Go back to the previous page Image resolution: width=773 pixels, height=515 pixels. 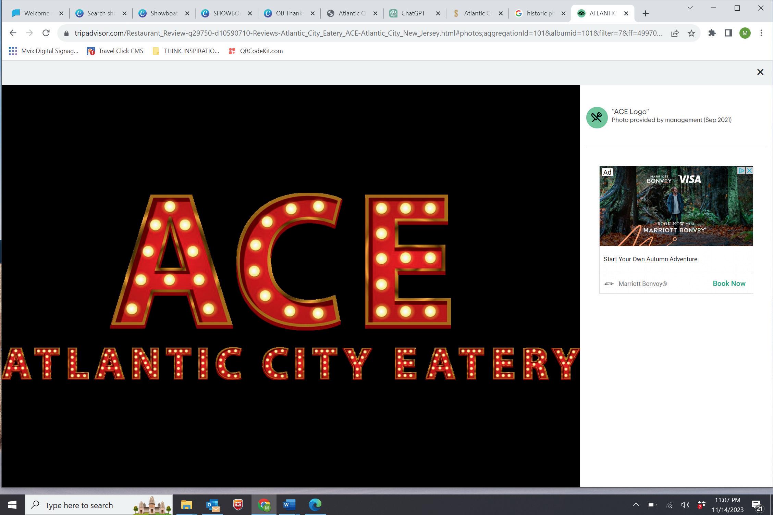click(13, 33)
